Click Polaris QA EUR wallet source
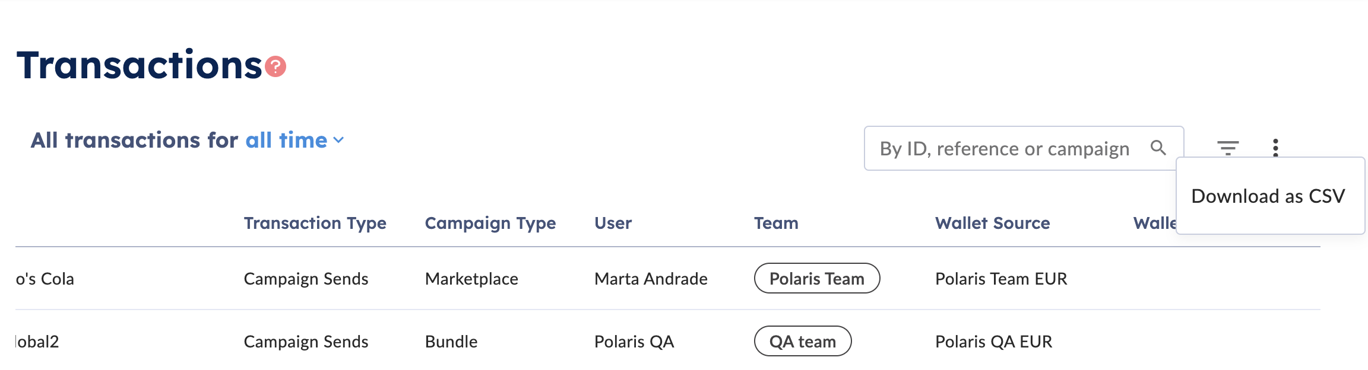This screenshot has height=370, width=1368. point(993,342)
